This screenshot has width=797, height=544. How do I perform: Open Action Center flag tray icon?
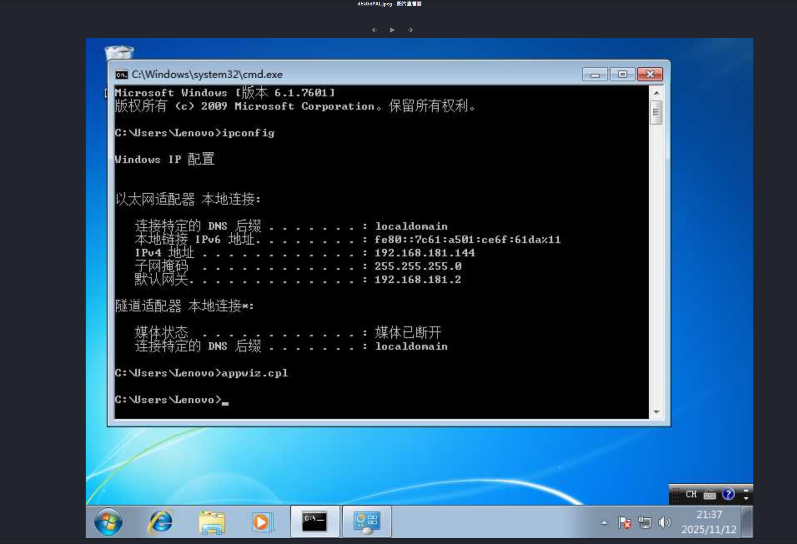point(625,522)
